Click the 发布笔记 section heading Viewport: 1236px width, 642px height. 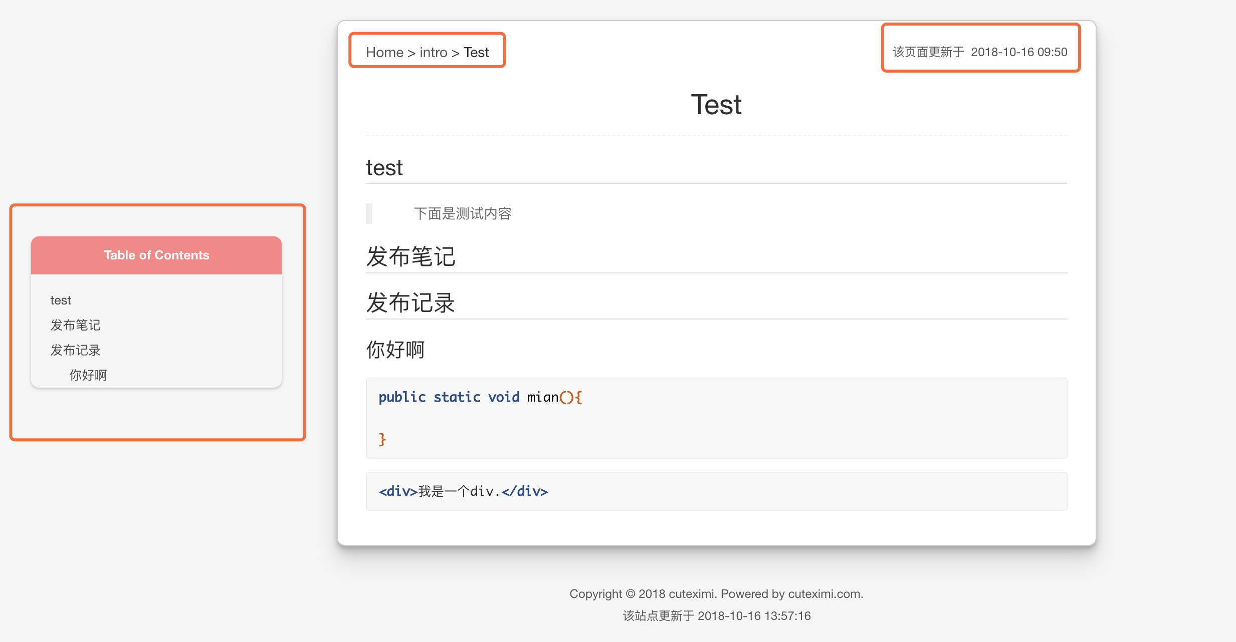coord(410,257)
